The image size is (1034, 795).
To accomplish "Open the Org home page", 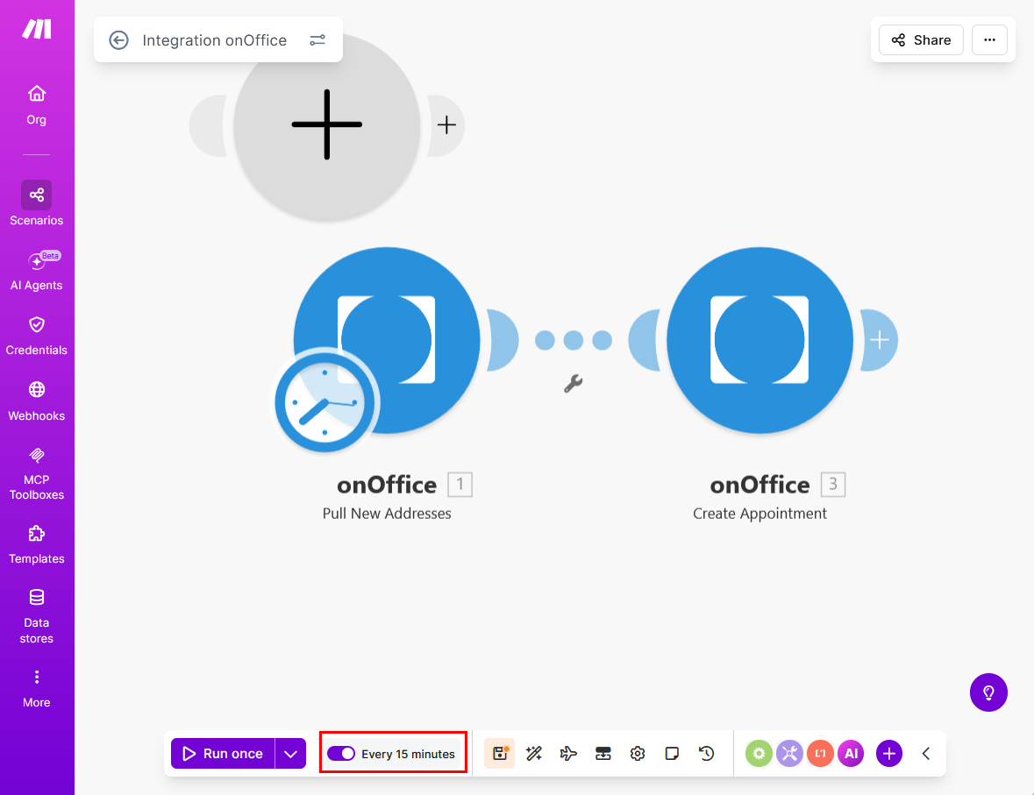I will (x=36, y=105).
